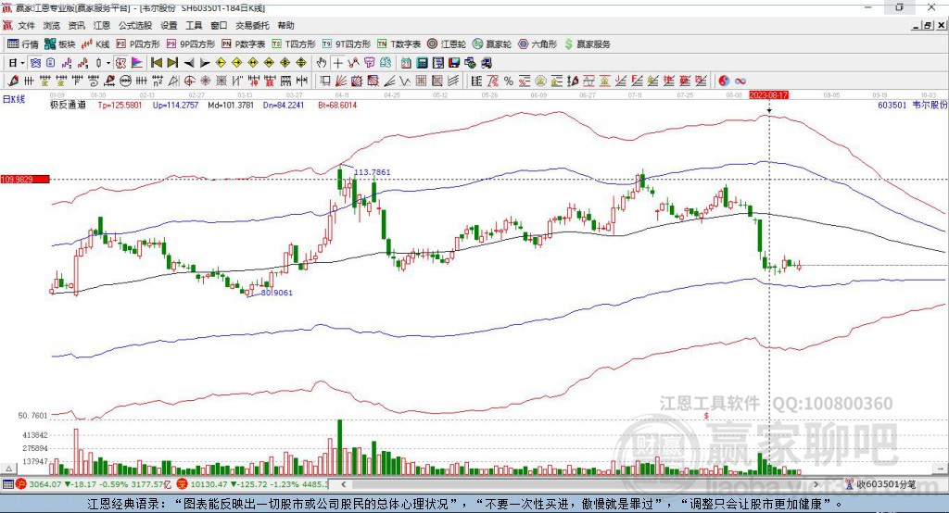This screenshot has width=949, height=513.
Task: Open the 江恩 menu
Action: (x=102, y=25)
